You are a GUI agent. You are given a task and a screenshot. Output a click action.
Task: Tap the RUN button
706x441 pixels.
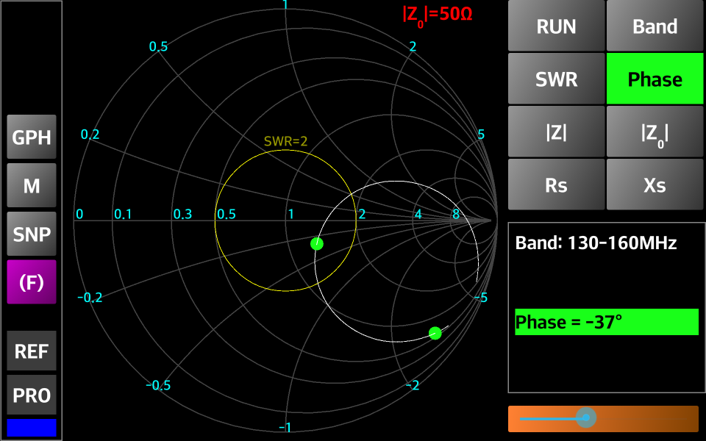click(x=556, y=26)
